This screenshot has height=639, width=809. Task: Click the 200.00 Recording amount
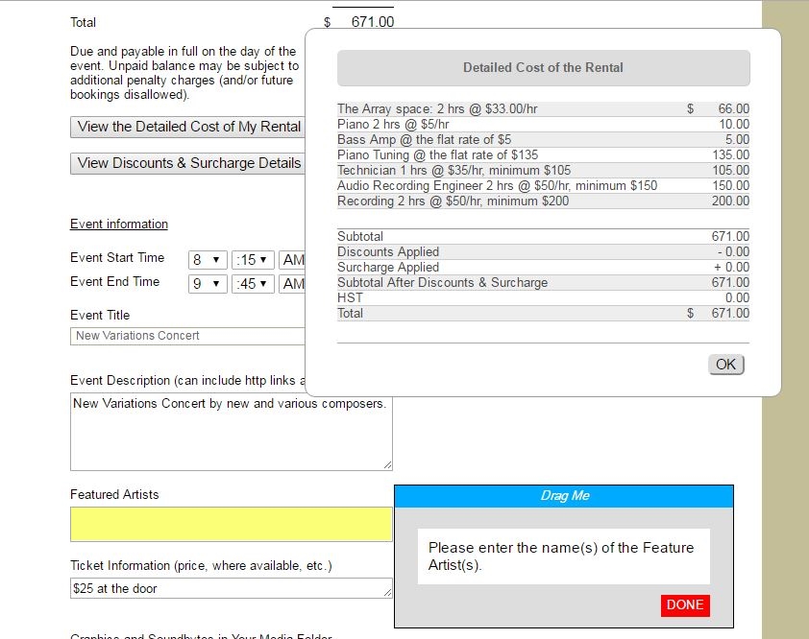(730, 201)
